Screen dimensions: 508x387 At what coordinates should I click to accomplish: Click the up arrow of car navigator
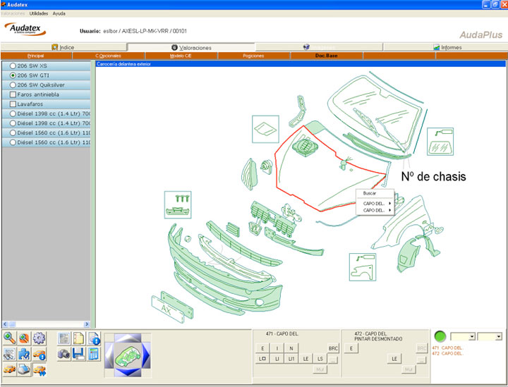[x=128, y=338]
